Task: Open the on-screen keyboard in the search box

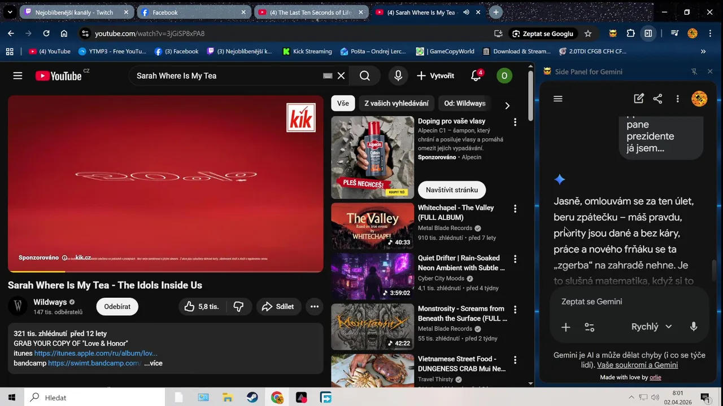Action: click(x=328, y=76)
